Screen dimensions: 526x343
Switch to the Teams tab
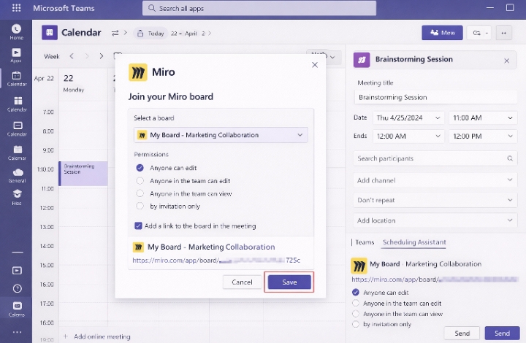pos(365,242)
